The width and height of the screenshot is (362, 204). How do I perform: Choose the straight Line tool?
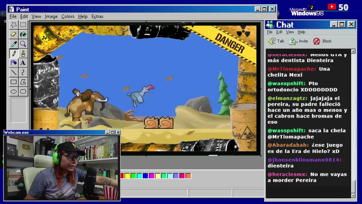coord(14,73)
